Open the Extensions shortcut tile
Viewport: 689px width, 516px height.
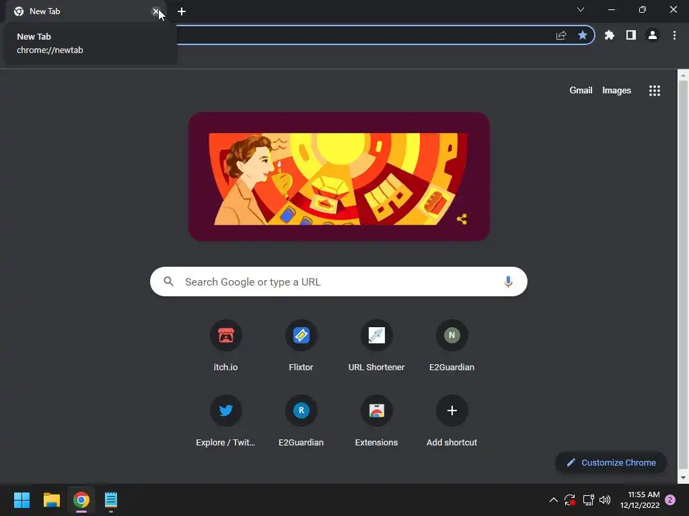(x=377, y=411)
